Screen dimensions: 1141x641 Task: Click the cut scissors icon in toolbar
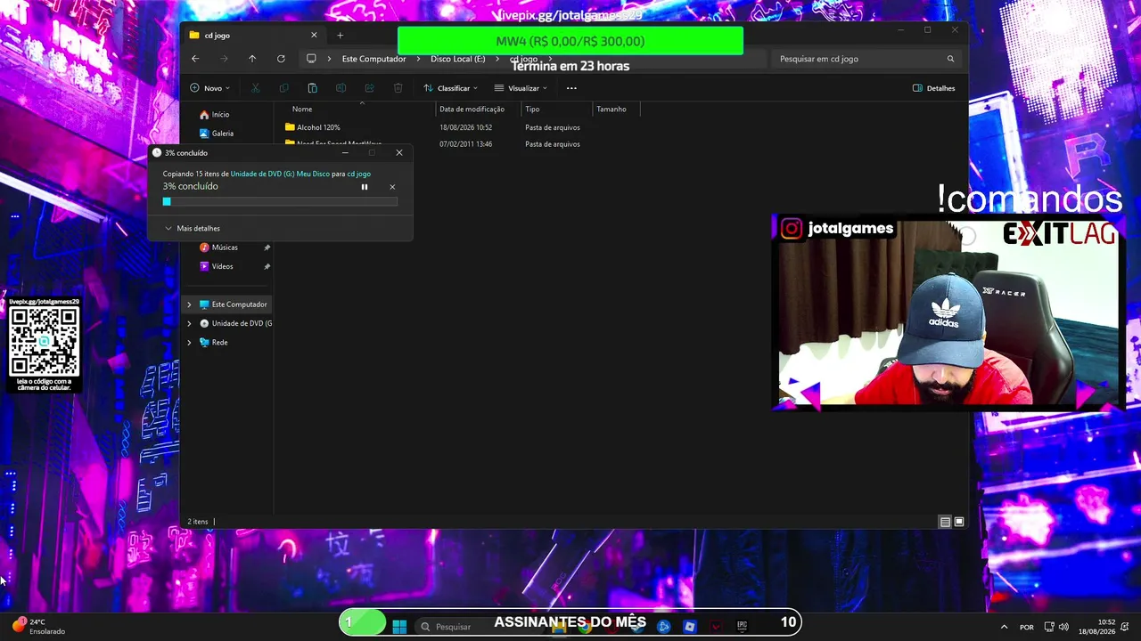(x=255, y=88)
